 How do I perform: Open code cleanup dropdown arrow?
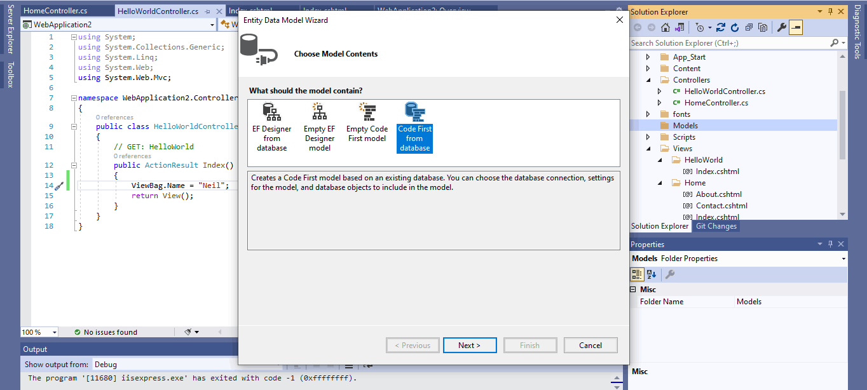[196, 332]
